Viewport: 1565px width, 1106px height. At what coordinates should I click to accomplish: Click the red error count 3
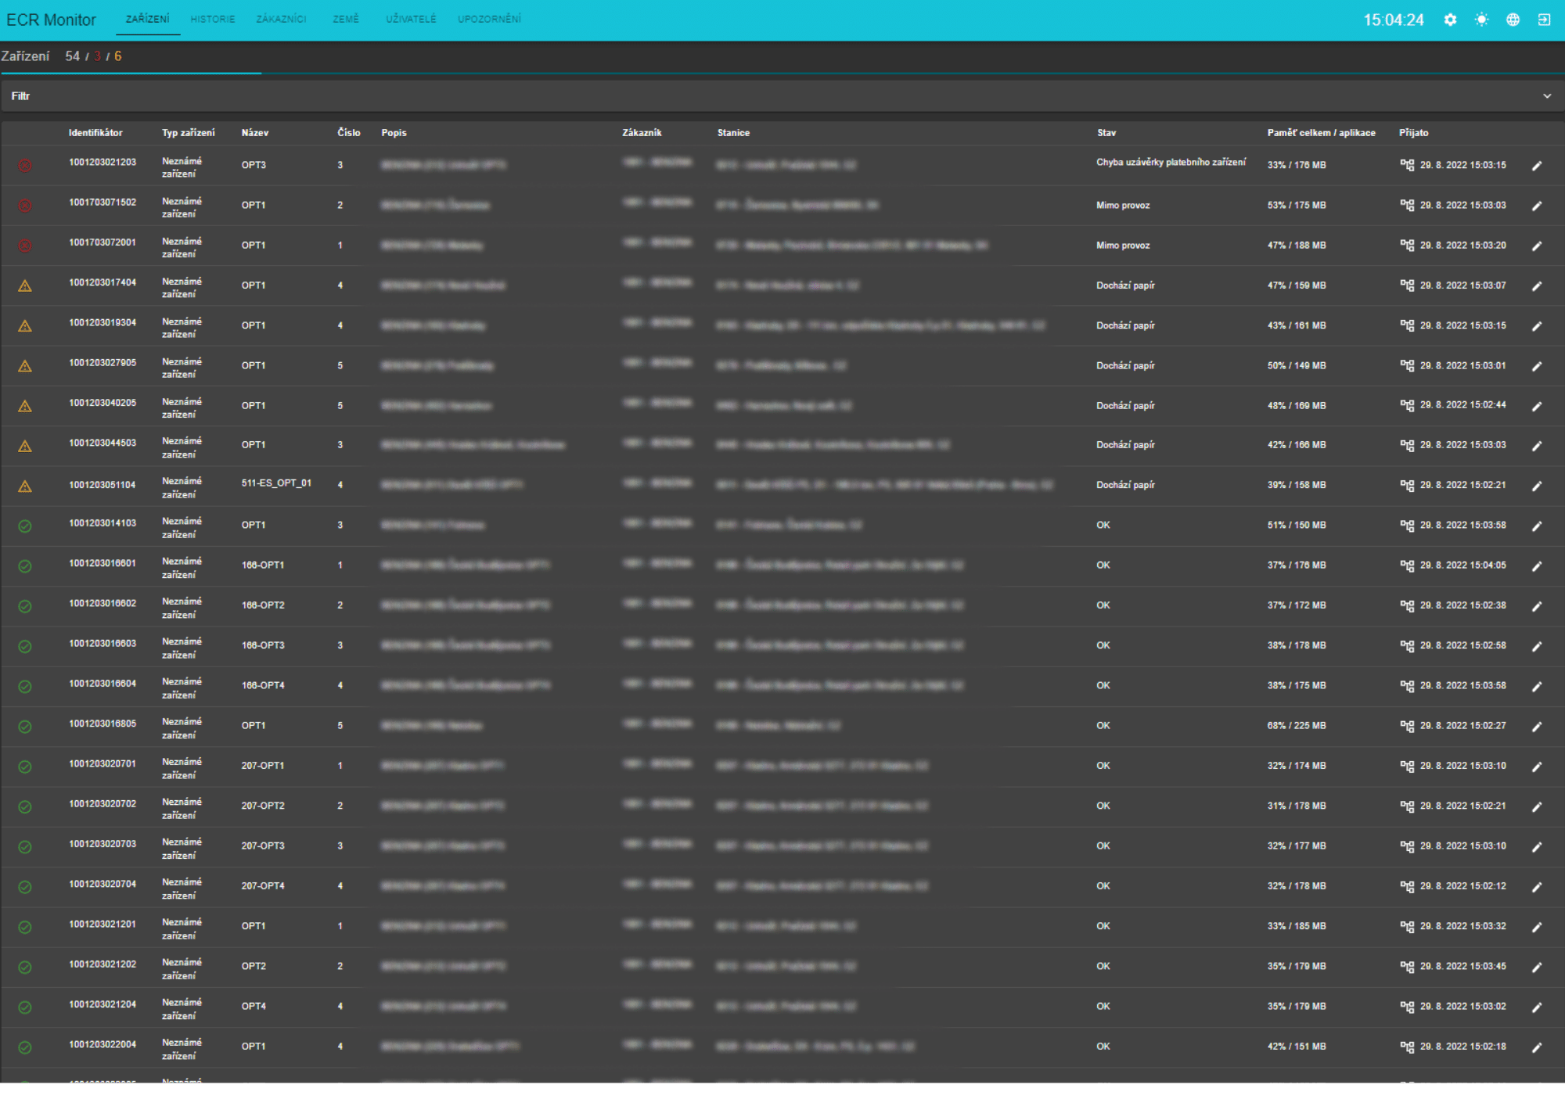coord(97,56)
